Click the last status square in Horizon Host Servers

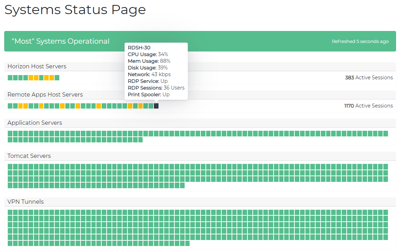pos(57,78)
